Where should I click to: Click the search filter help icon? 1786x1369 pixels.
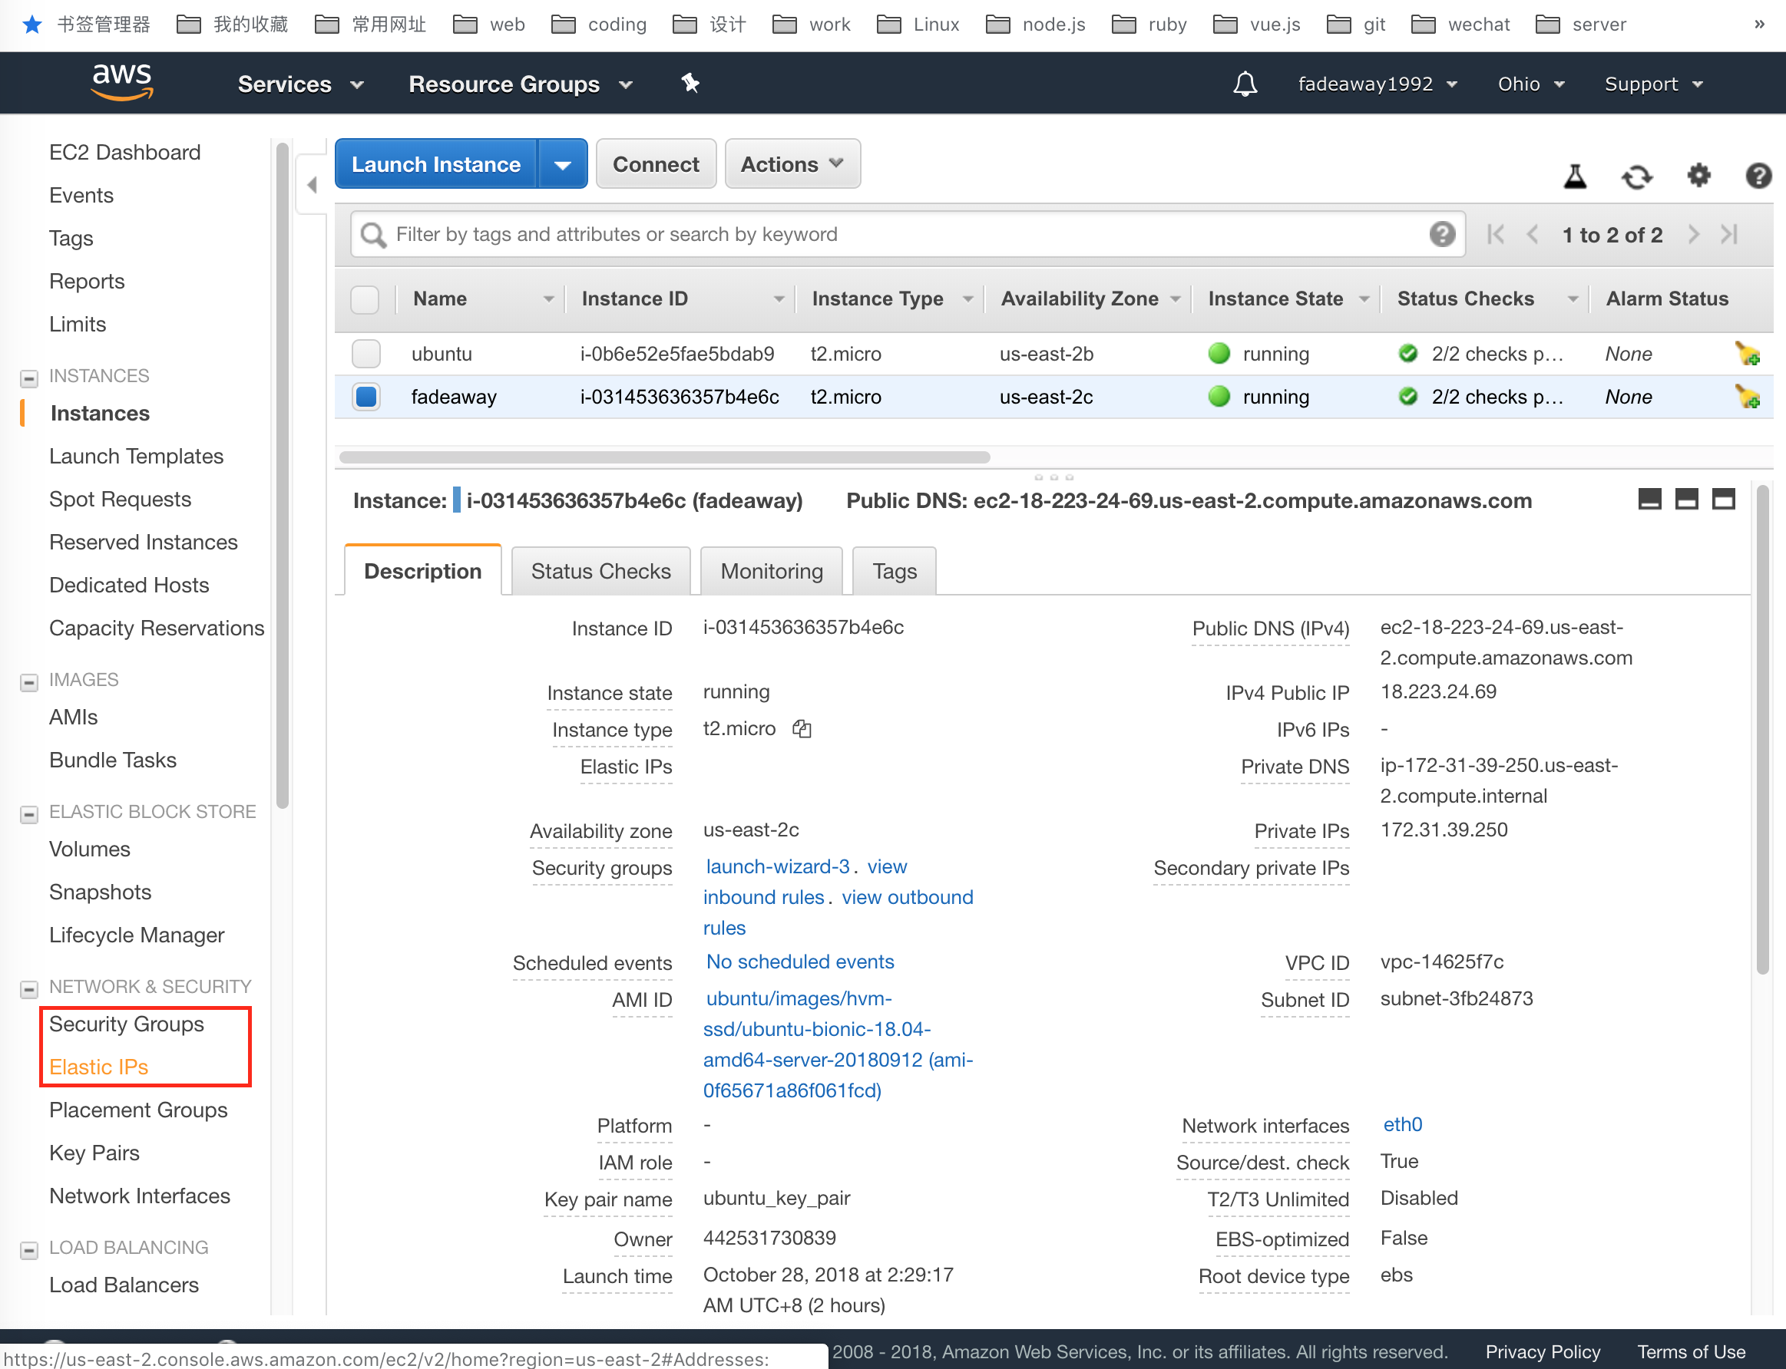pyautogui.click(x=1442, y=235)
